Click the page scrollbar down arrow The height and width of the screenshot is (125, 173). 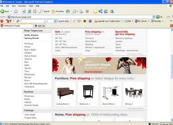(172, 120)
